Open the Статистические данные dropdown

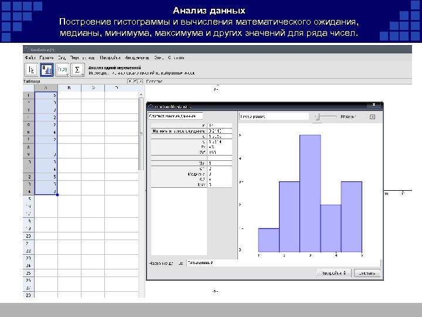tap(175, 116)
